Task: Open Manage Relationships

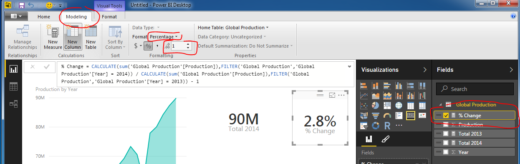Action: click(x=23, y=37)
